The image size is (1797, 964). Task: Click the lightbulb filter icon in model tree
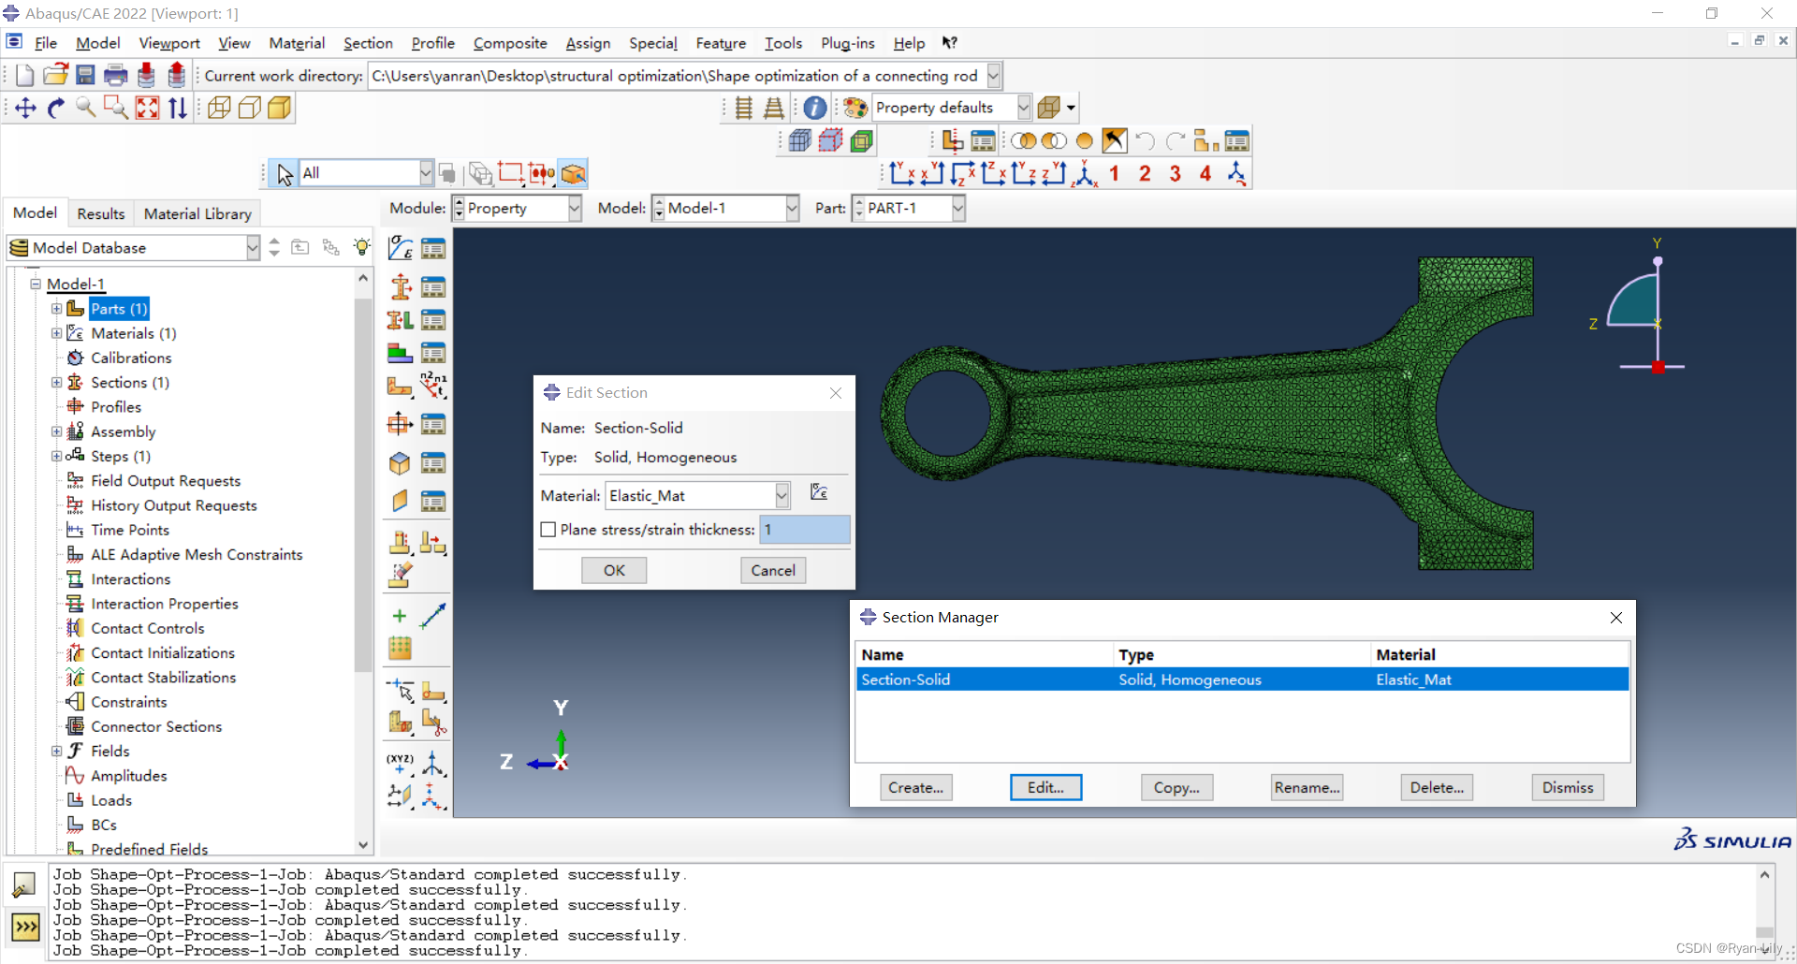(362, 247)
